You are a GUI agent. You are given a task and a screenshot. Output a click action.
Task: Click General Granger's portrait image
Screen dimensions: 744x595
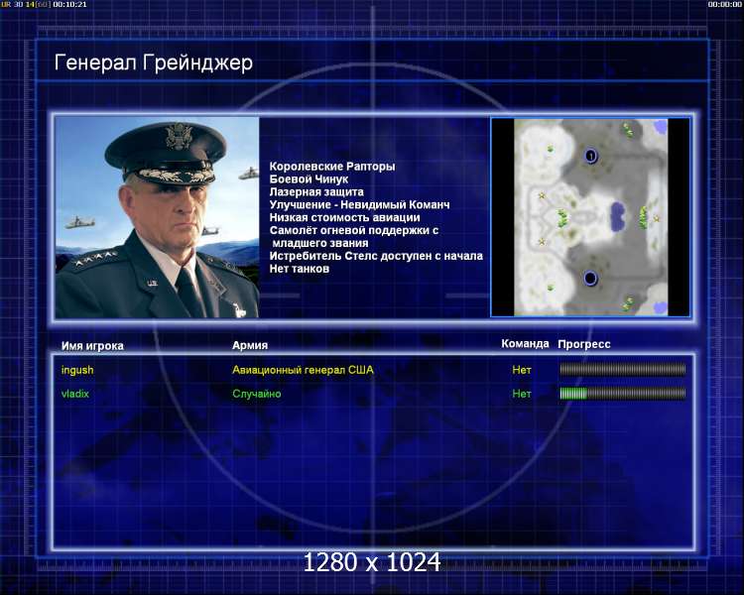point(157,217)
